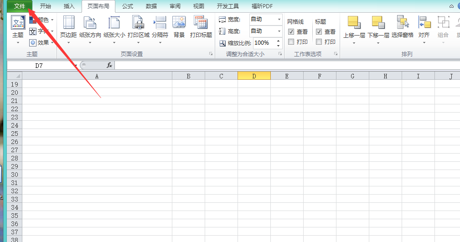The image size is (460, 242).
Task: Toggle 网格线 查看 gridlines view checkbox
Action: (x=291, y=32)
